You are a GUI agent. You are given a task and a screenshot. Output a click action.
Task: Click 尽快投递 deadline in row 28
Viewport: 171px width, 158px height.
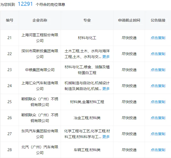click(x=129, y=150)
